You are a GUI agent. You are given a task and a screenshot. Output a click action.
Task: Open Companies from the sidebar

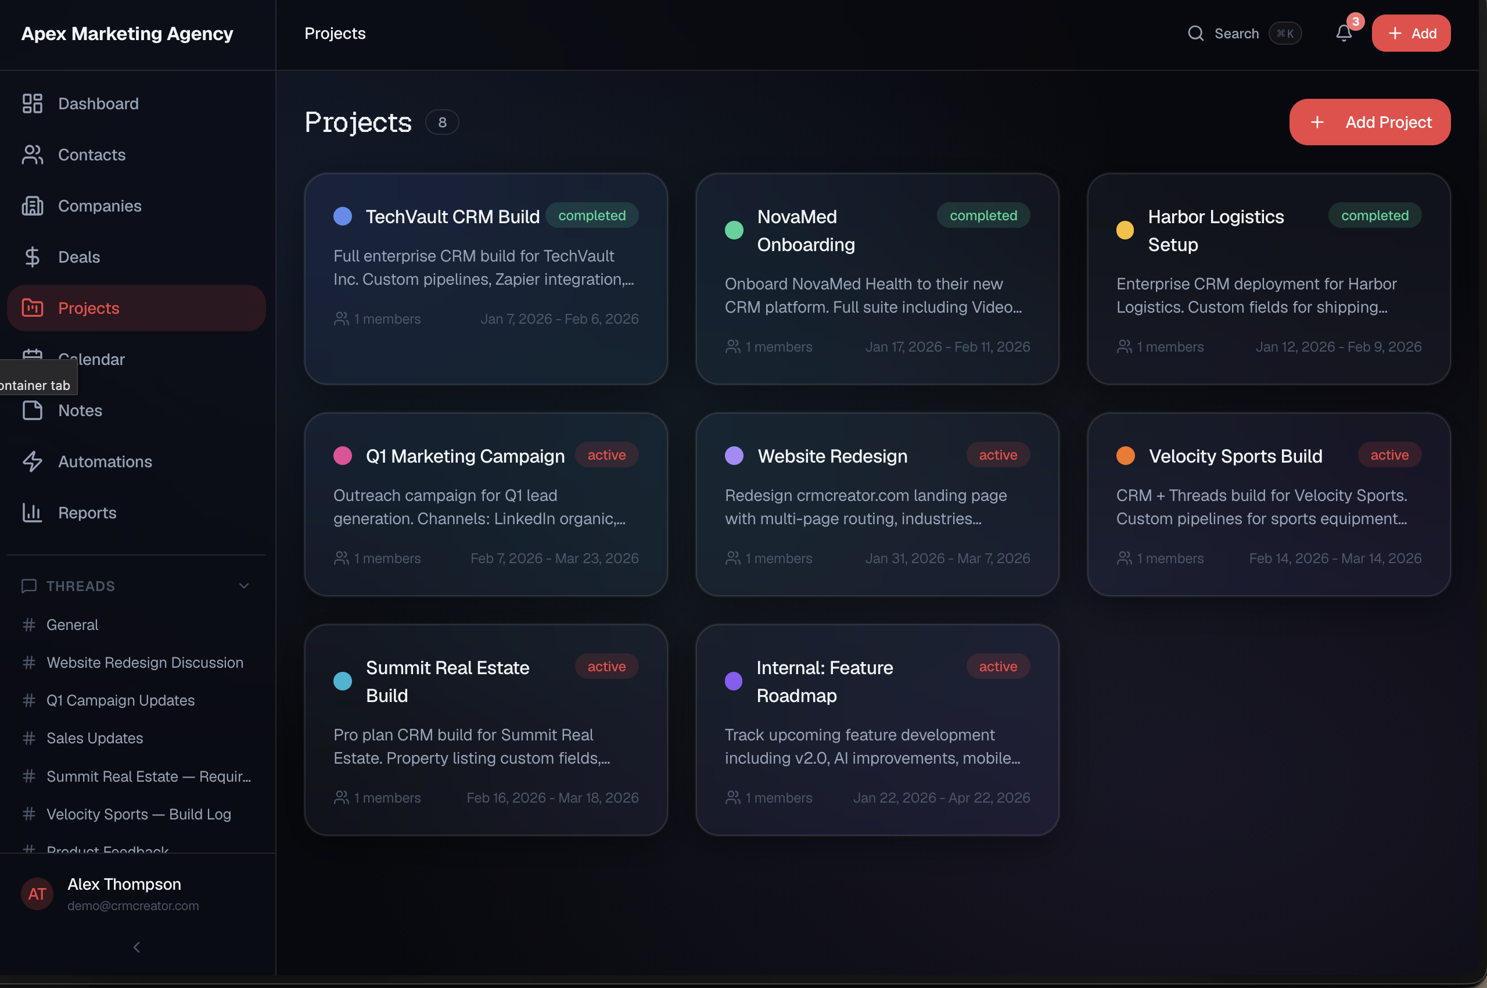pyautogui.click(x=99, y=205)
